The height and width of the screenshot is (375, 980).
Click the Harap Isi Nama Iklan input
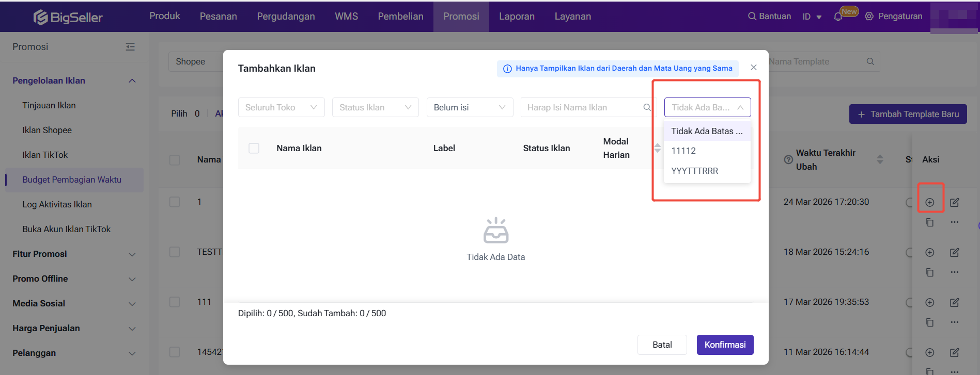point(581,107)
